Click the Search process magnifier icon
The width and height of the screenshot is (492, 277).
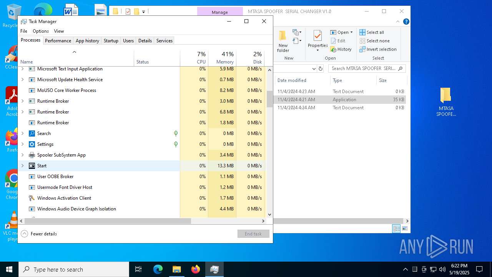click(32, 133)
